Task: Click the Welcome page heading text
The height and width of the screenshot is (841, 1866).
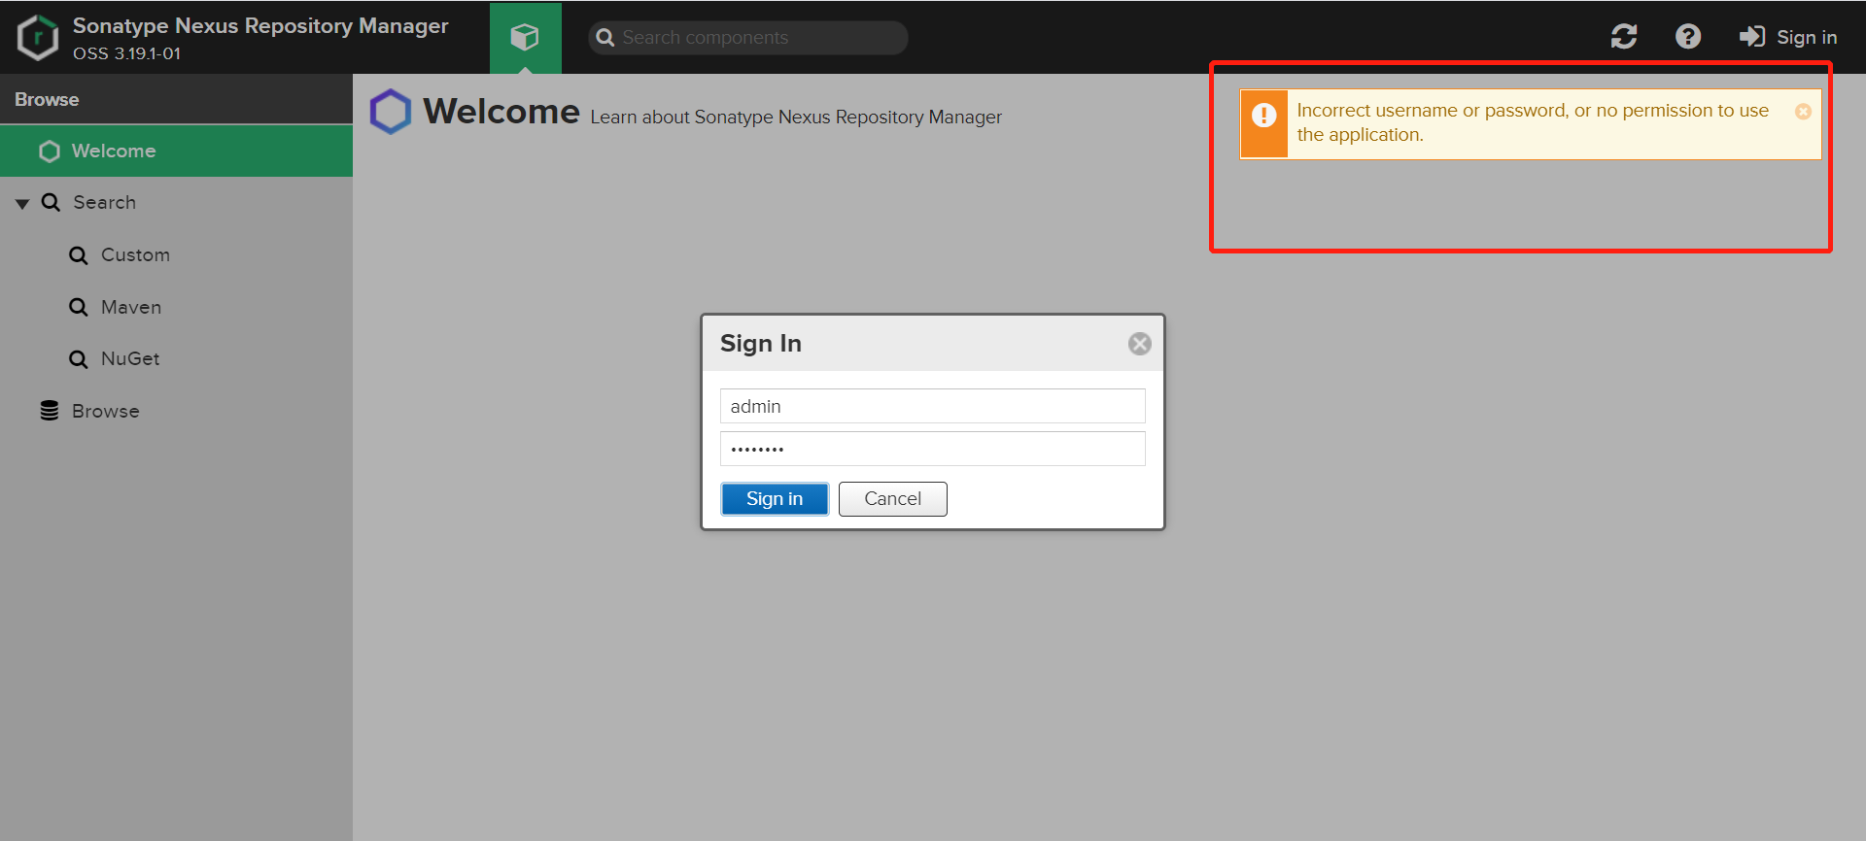Action: pos(501,112)
